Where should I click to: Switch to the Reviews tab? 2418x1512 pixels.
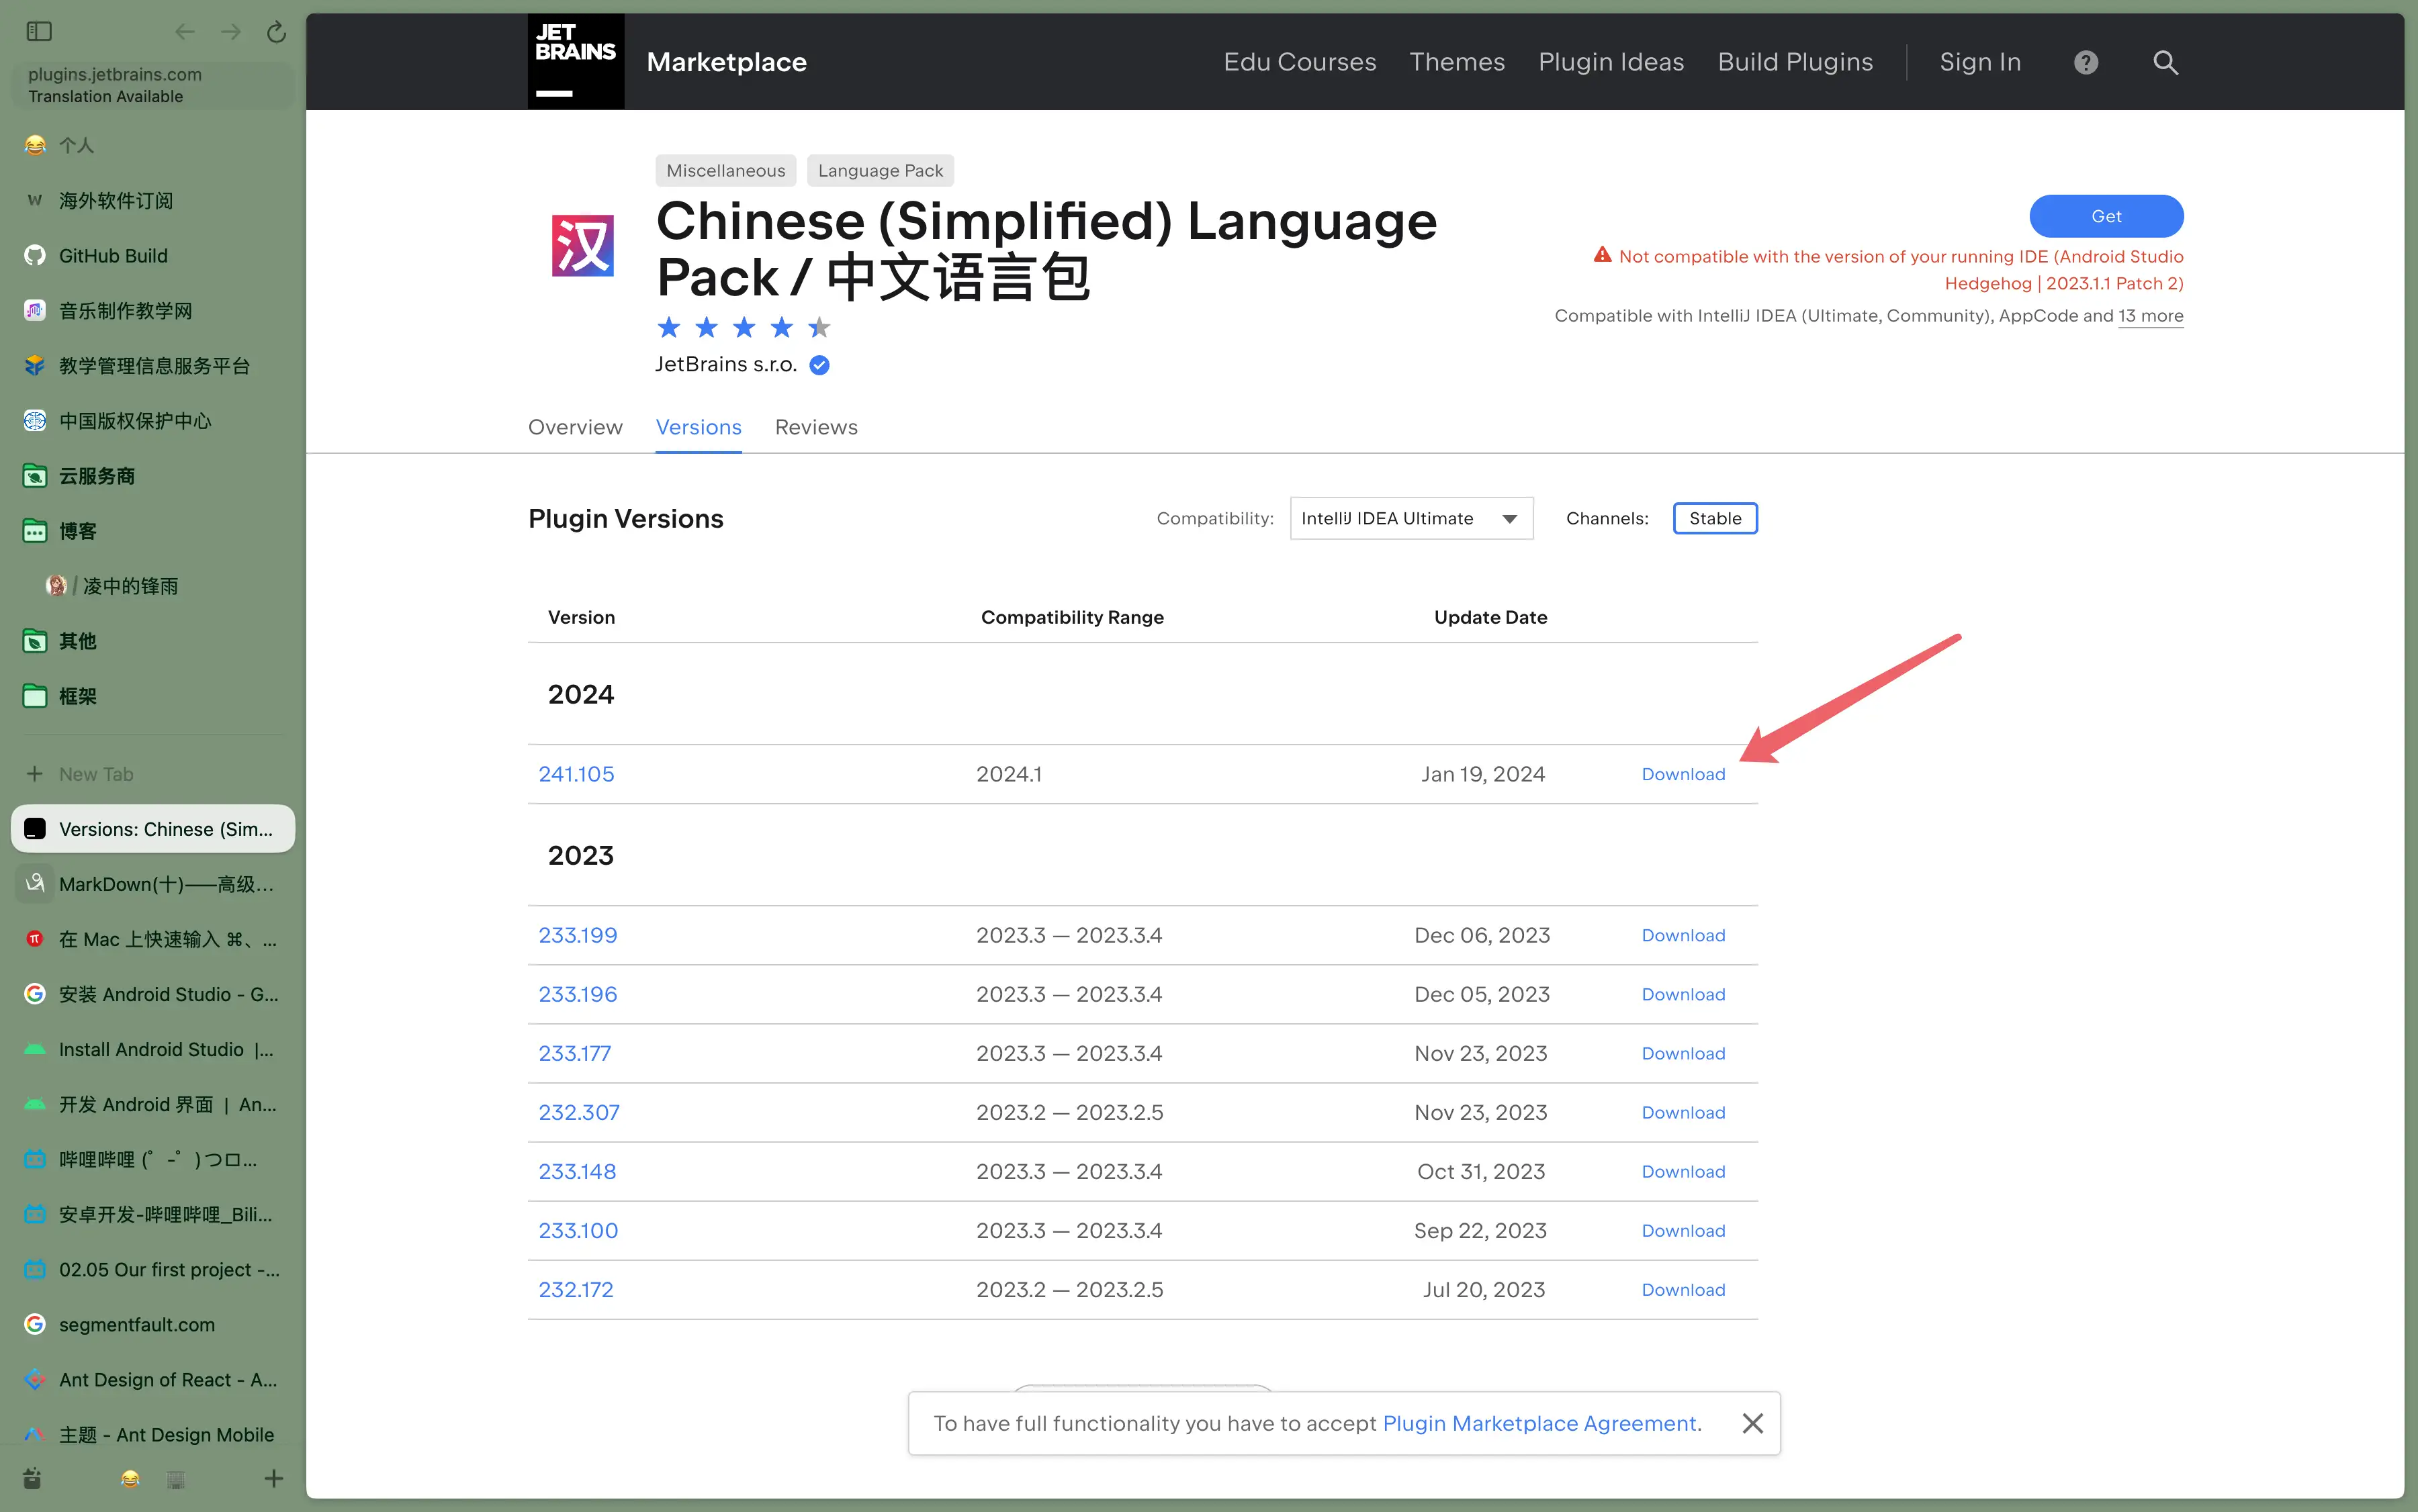click(x=816, y=427)
